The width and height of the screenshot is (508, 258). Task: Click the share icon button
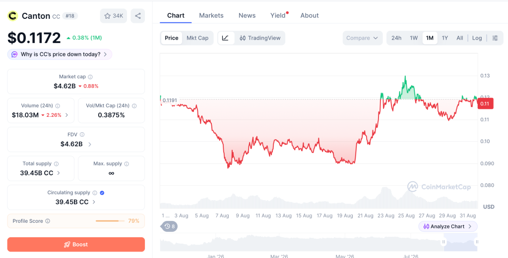coord(138,16)
